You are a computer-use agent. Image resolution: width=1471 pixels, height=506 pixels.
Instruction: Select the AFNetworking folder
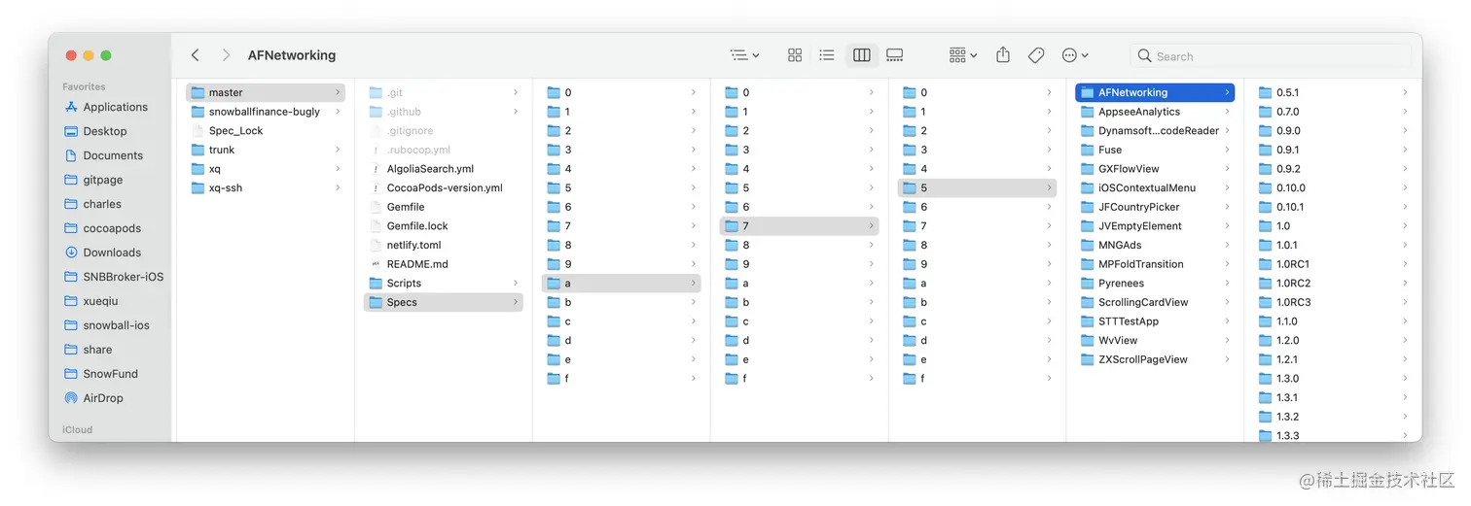click(x=1155, y=92)
